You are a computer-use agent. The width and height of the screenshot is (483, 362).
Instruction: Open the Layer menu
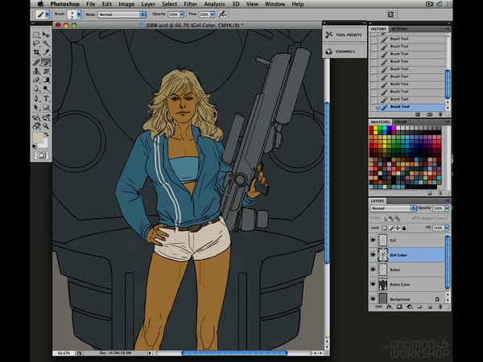coord(148,4)
